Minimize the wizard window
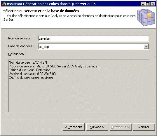Image resolution: width=157 pixels, height=136 pixels. [143, 4]
